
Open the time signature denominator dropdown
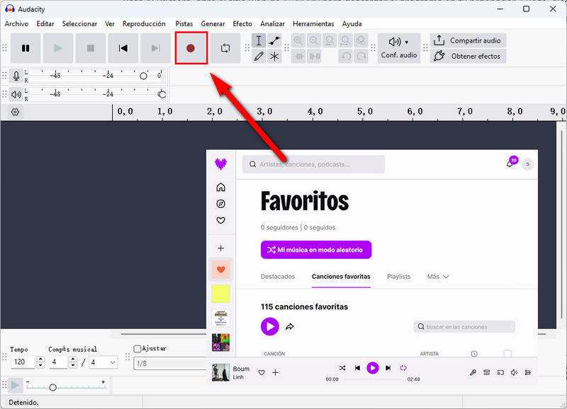(x=104, y=362)
